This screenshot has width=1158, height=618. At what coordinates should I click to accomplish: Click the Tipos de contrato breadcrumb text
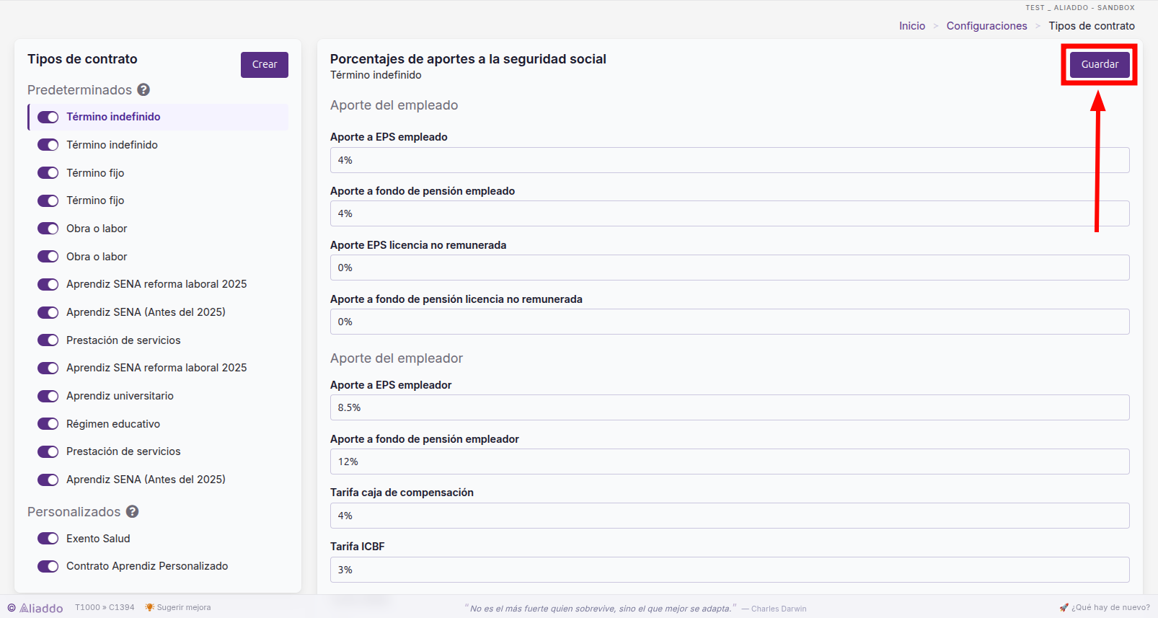pyautogui.click(x=1092, y=26)
